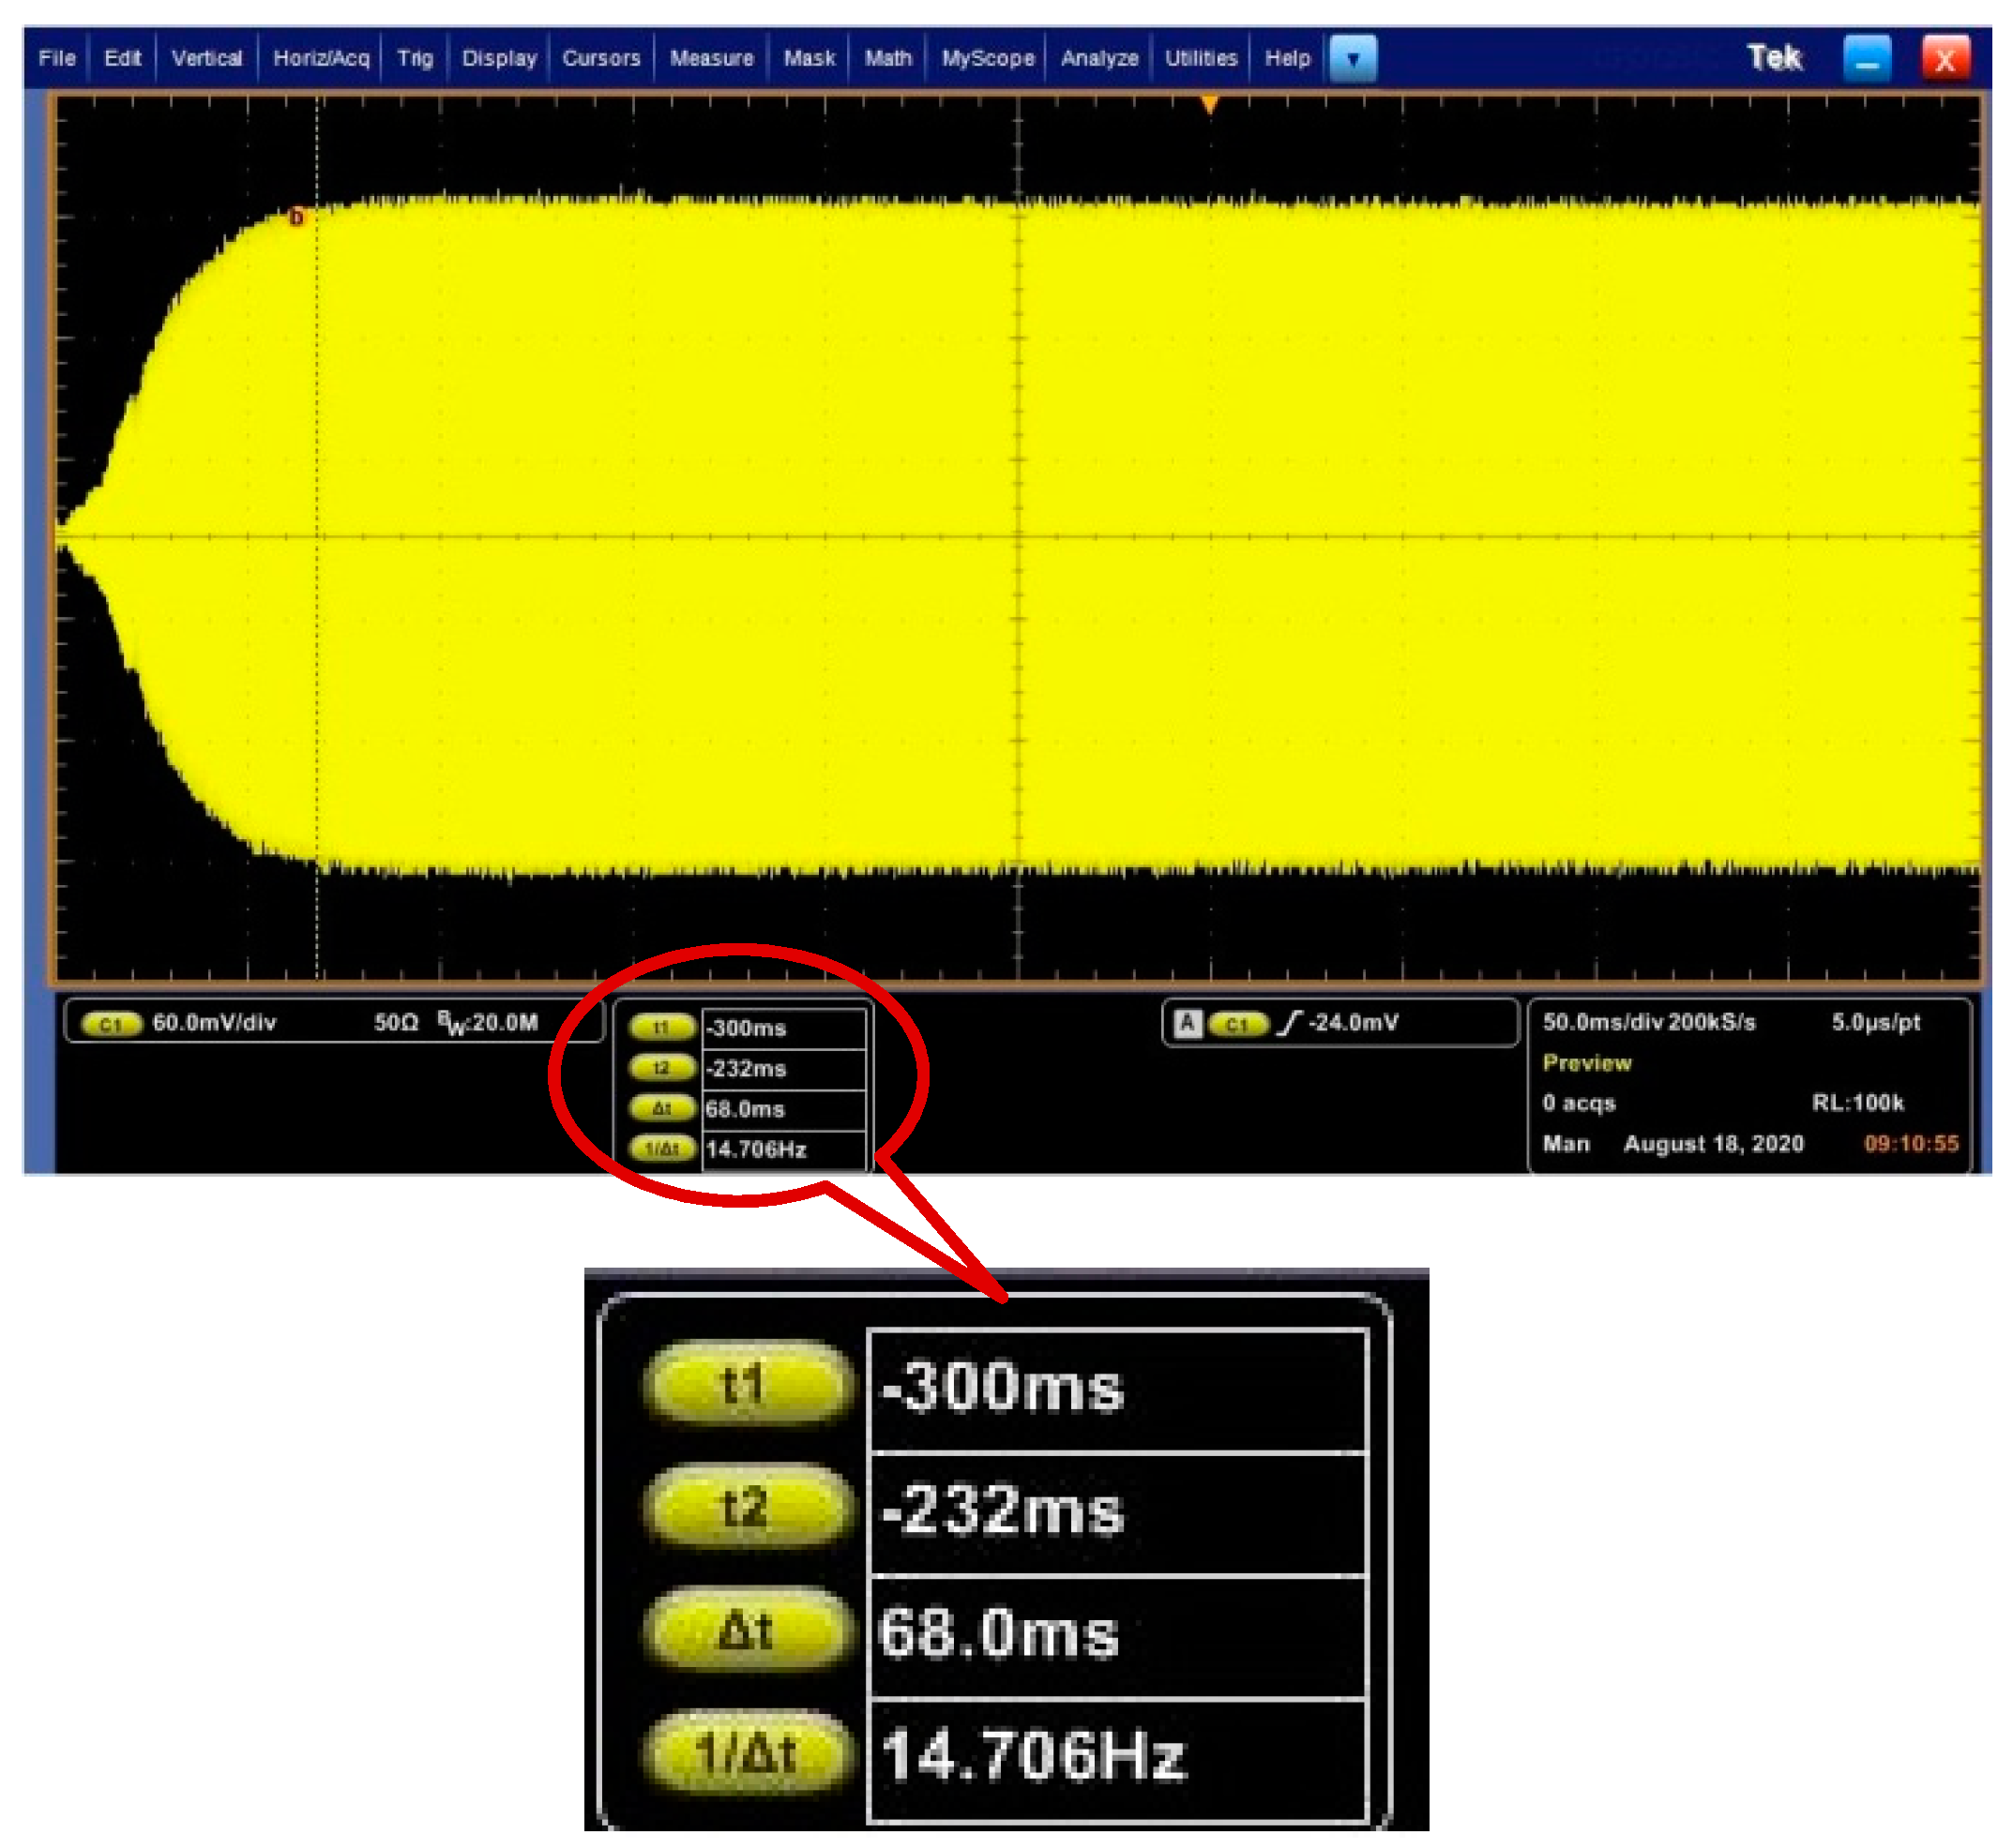Click the 200kS/s sample rate readout
The width and height of the screenshot is (2013, 1848).
click(x=1712, y=1022)
